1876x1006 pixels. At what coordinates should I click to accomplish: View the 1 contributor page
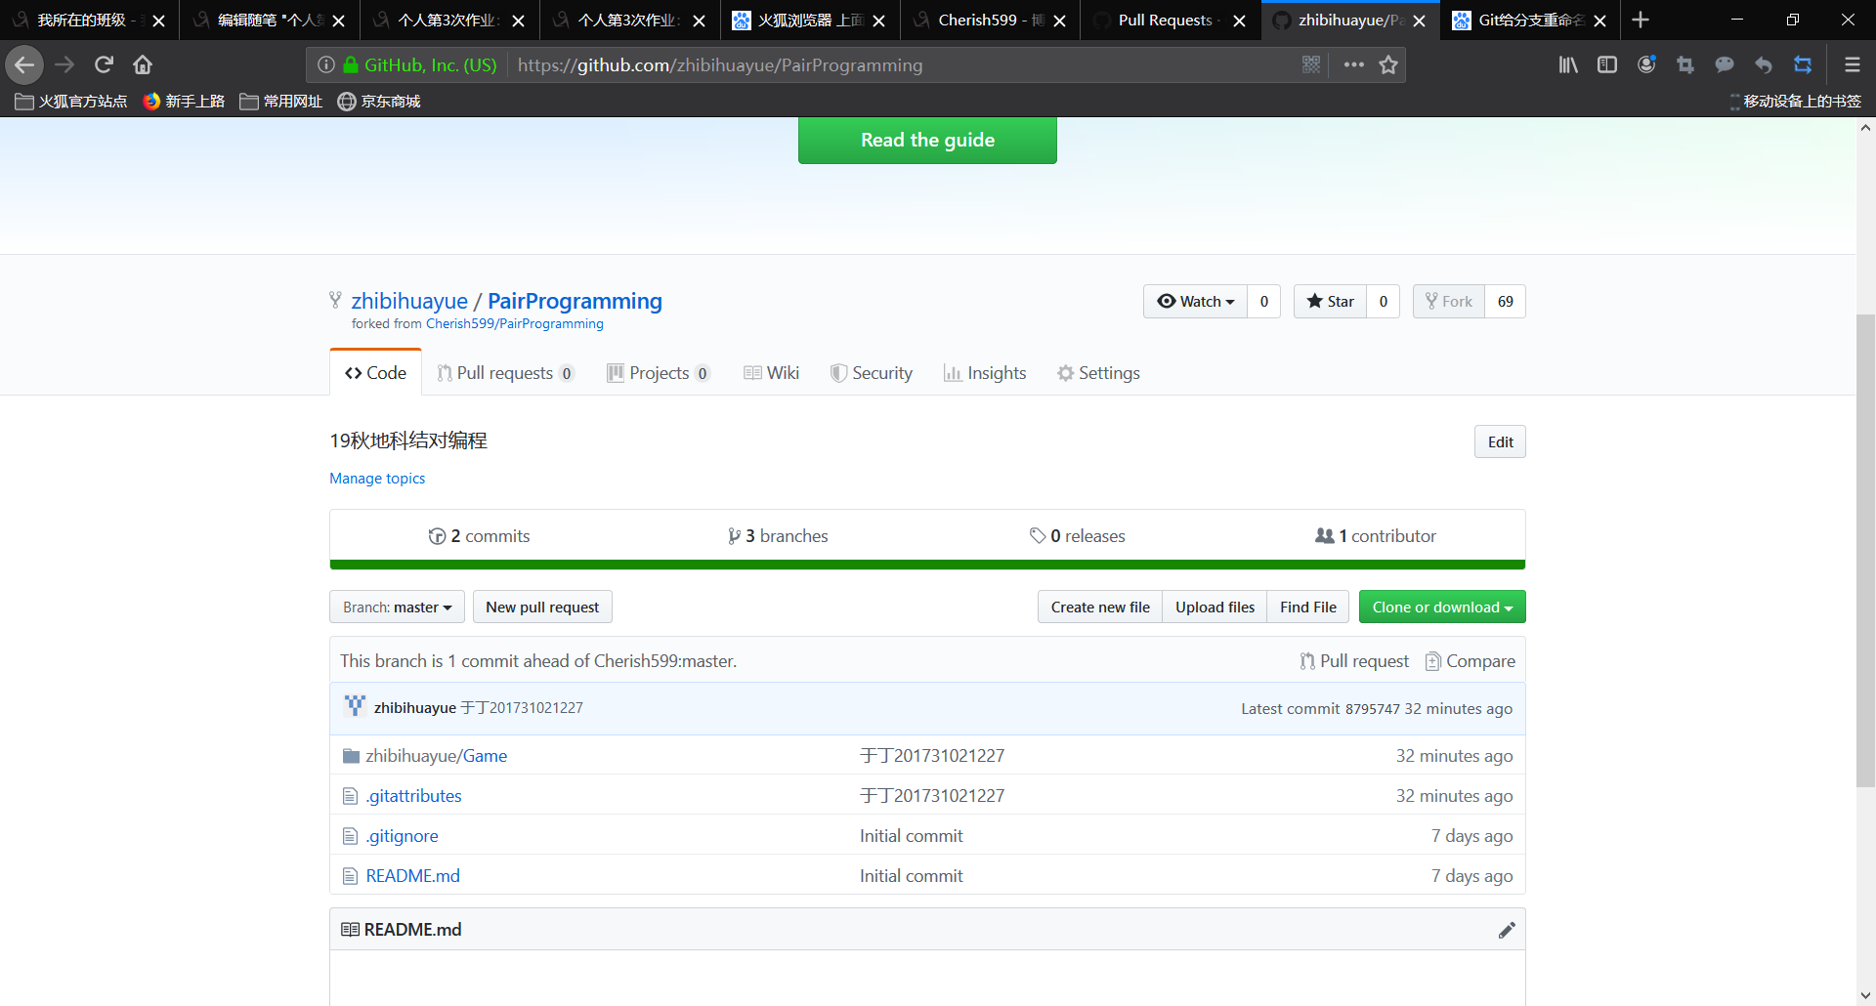[x=1376, y=535]
